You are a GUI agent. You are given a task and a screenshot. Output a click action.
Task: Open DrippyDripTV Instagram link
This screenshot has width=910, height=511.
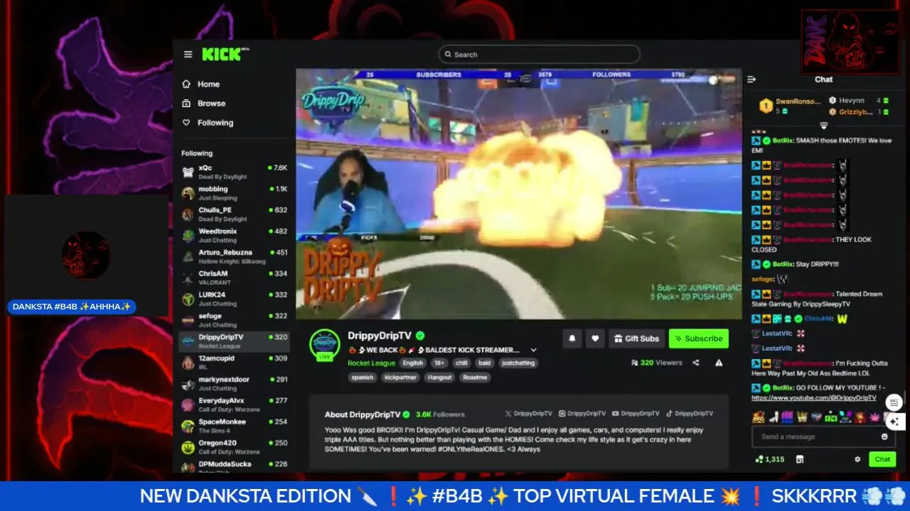[x=582, y=413]
